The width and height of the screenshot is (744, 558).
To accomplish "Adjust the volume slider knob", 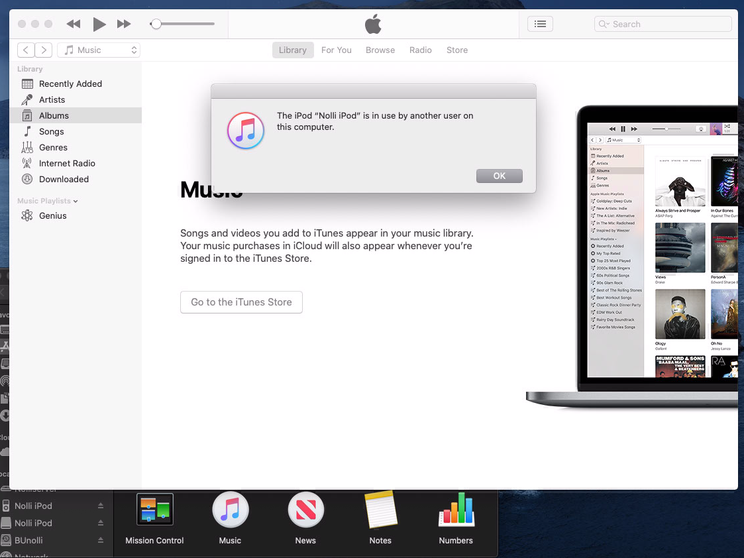I will (x=156, y=24).
